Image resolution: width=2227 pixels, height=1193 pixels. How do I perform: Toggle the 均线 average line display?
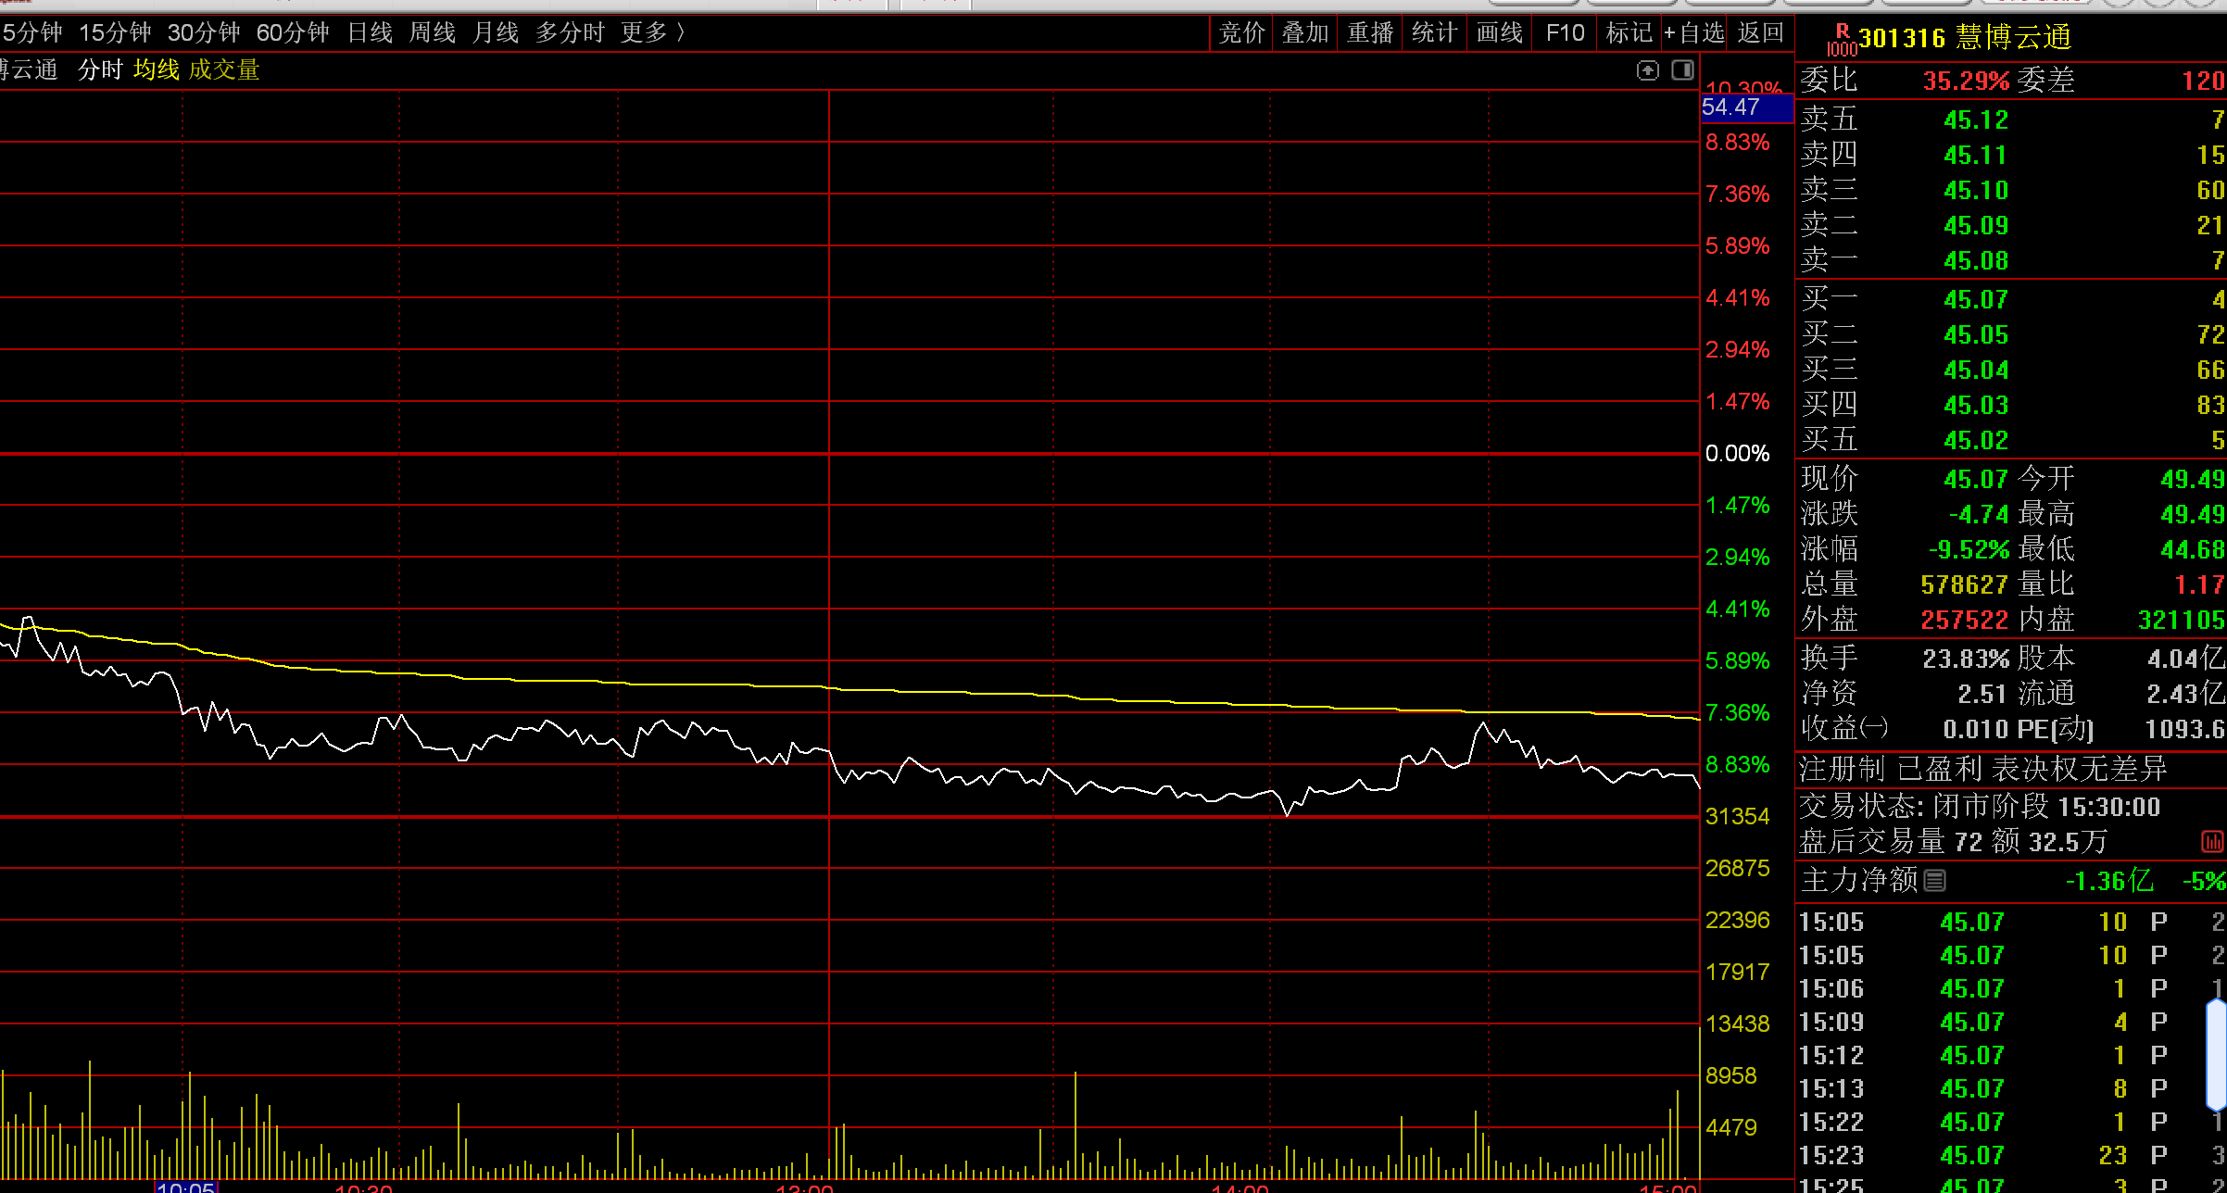[156, 70]
